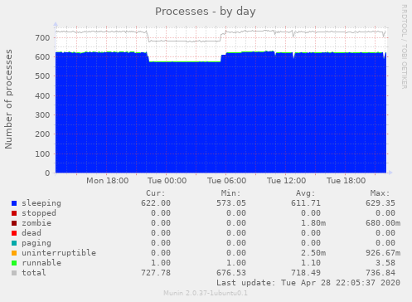Select the 'paging' legend label

point(36,243)
